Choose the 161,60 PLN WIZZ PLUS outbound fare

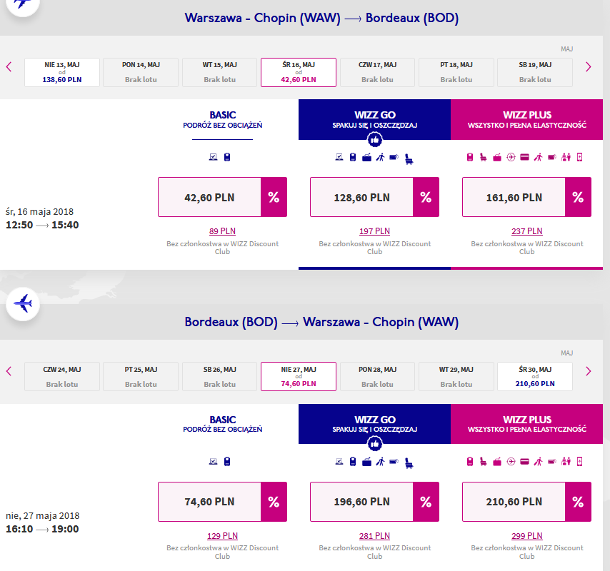point(514,197)
